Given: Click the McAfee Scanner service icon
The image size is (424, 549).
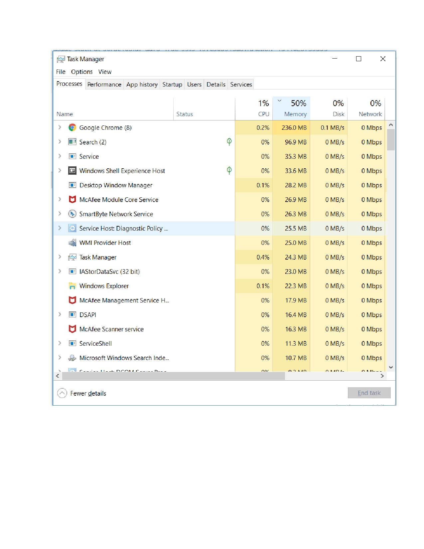Looking at the screenshot, I should pyautogui.click(x=72, y=329).
